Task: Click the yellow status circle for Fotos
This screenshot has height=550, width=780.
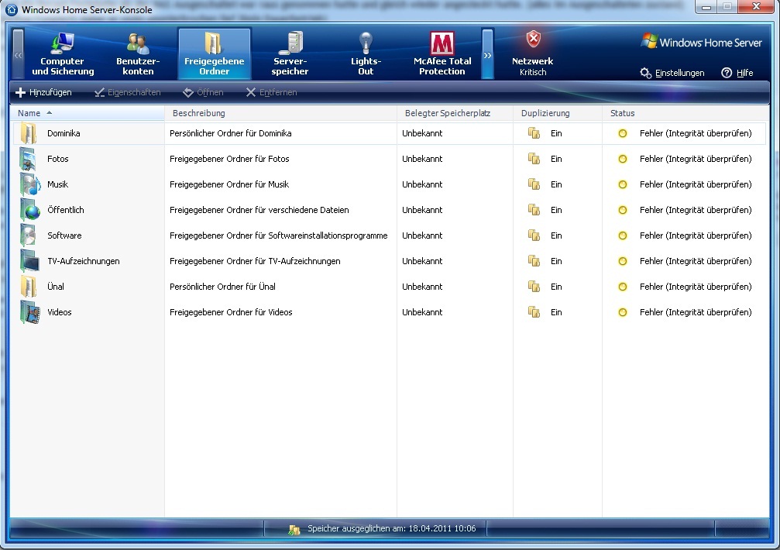Action: [x=622, y=159]
